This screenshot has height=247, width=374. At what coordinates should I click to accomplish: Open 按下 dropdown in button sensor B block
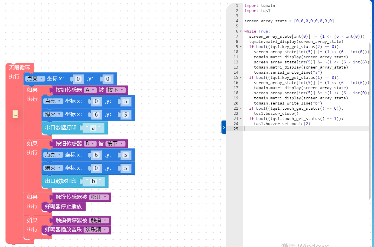tap(116, 144)
